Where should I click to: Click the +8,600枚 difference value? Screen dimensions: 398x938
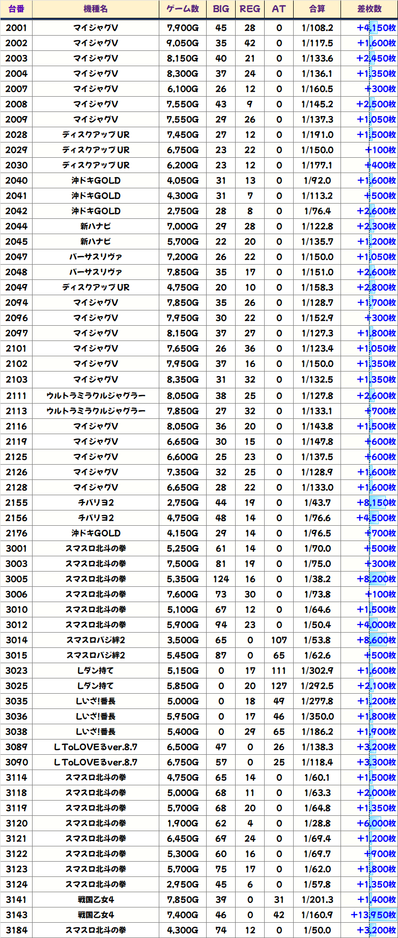tap(377, 640)
